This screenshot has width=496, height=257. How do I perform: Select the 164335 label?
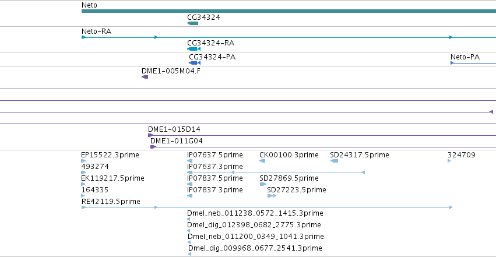click(x=95, y=189)
